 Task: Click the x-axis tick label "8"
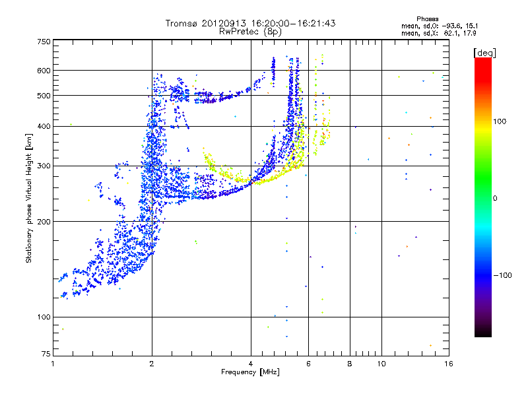point(350,364)
